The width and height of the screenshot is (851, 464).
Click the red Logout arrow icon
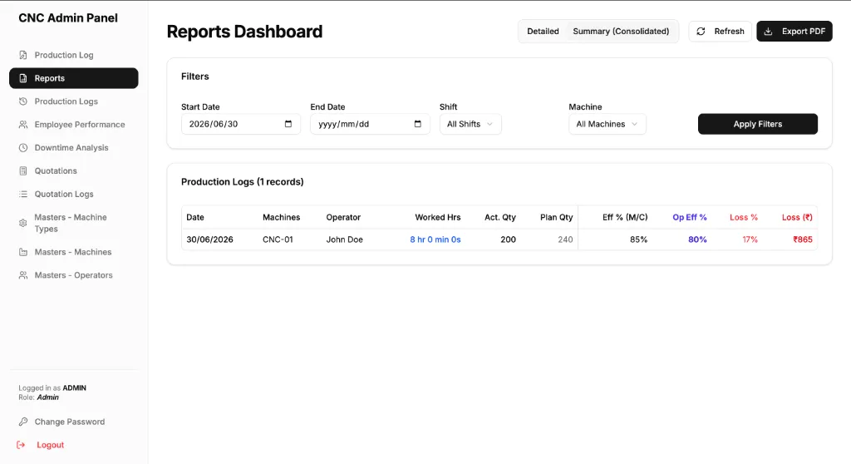point(21,445)
